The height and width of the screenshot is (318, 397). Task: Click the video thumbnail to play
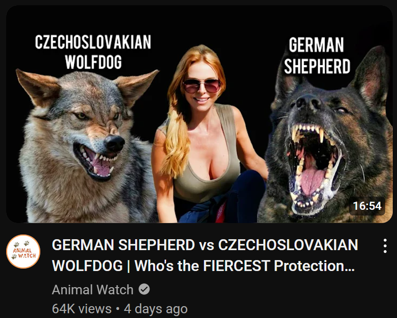point(199,114)
